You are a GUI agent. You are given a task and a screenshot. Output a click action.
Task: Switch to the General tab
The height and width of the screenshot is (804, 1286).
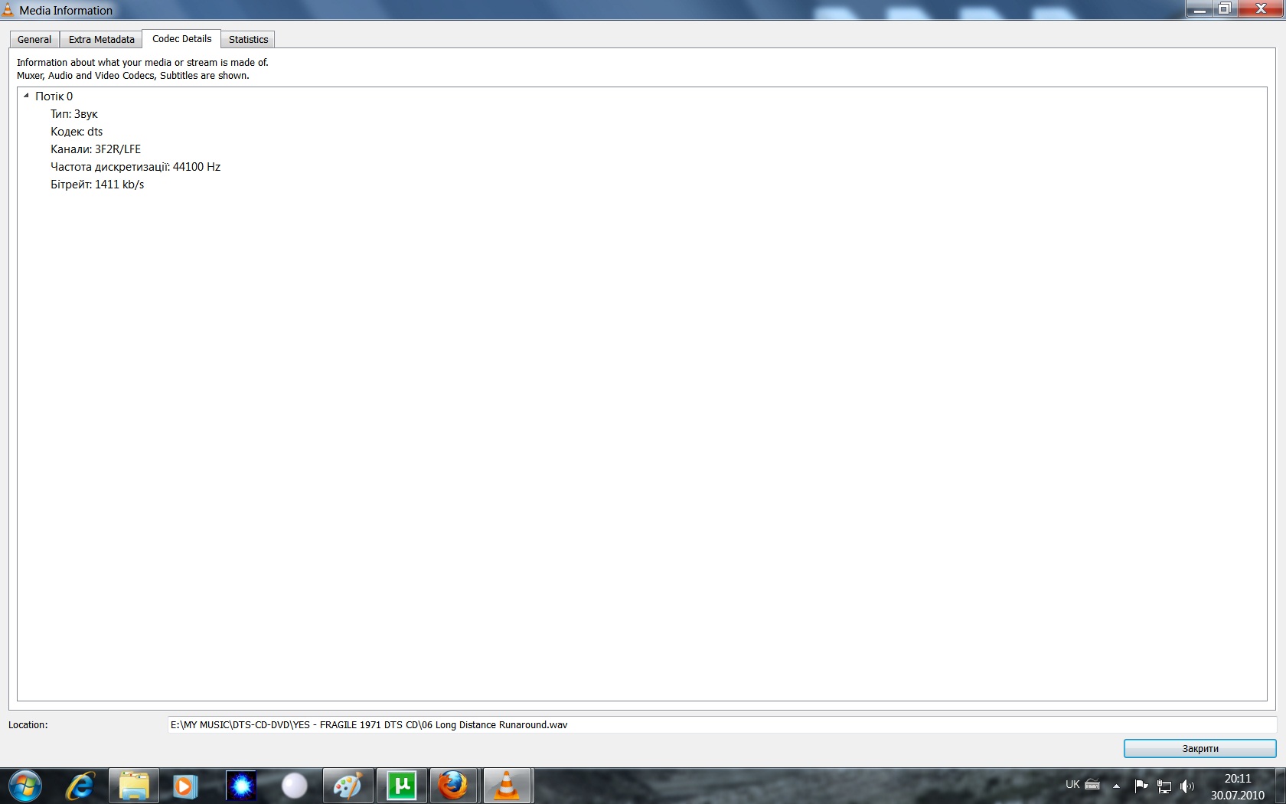click(34, 40)
